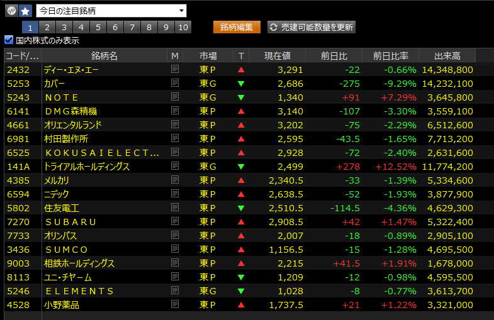Select the メルカリ stock name

point(57,180)
